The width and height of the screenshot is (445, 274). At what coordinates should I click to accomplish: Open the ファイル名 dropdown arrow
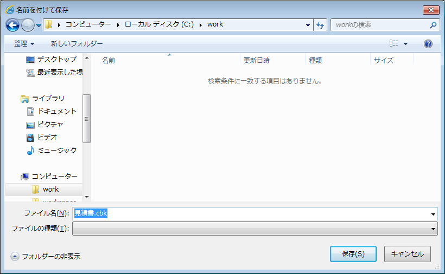click(x=433, y=214)
